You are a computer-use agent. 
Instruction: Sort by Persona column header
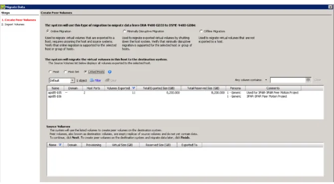(x=235, y=88)
